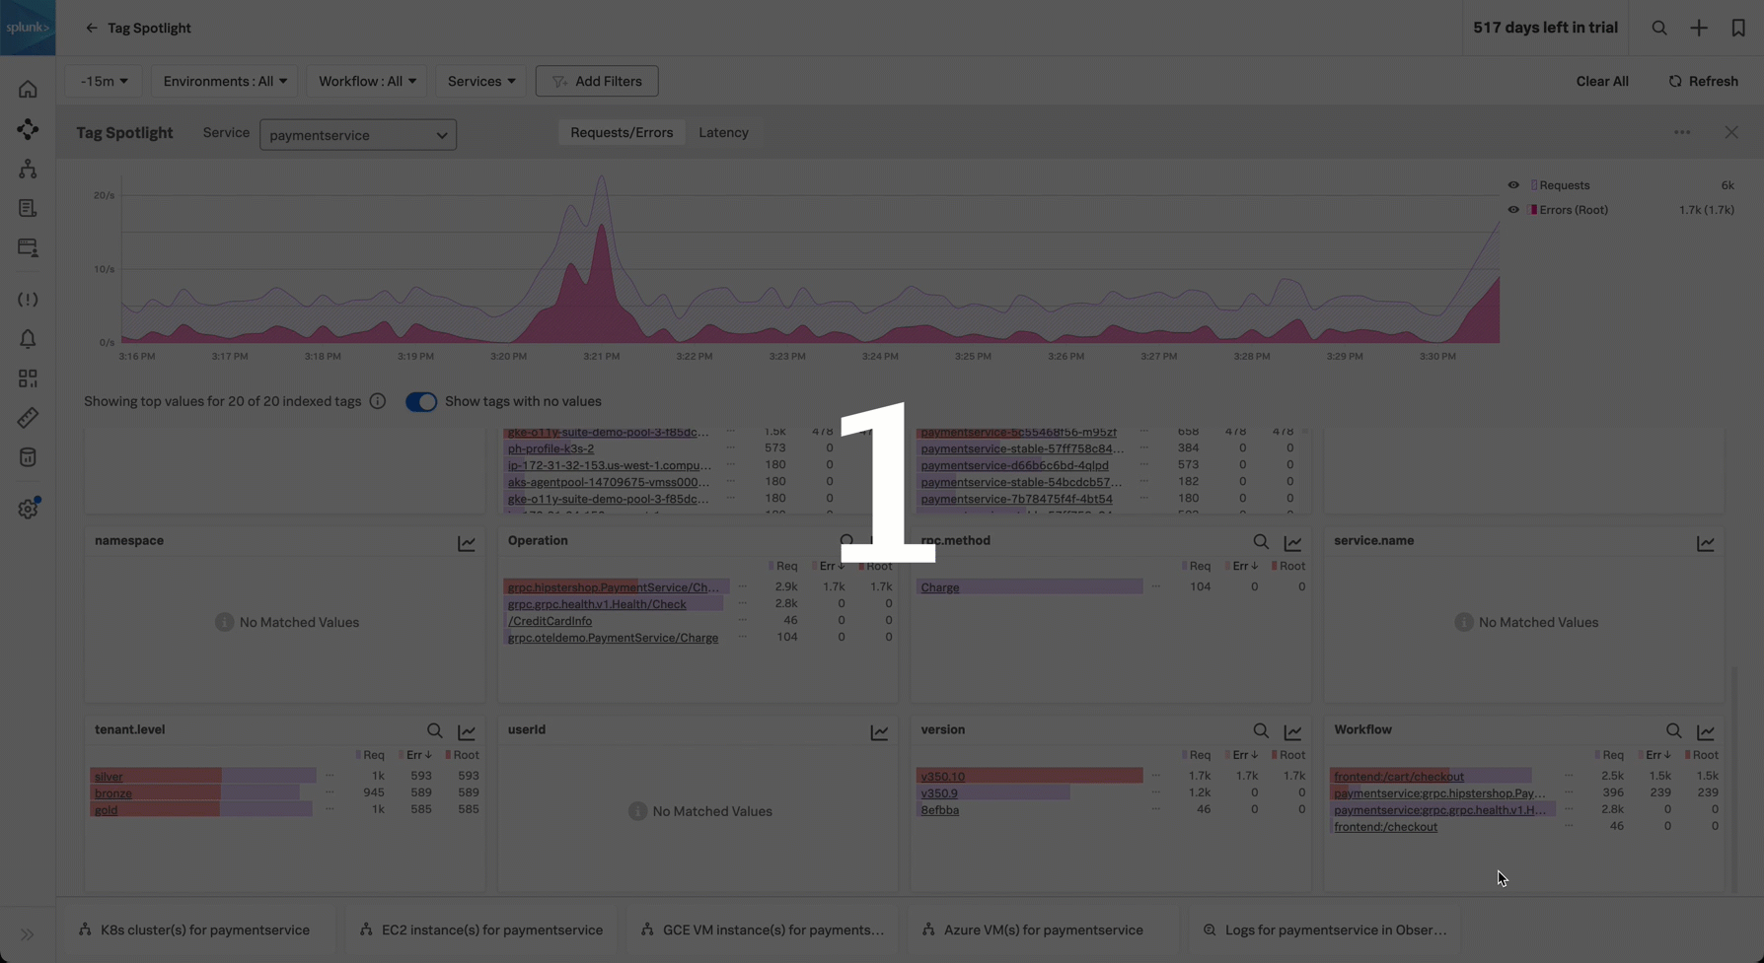Open the Workflow: All dropdown
The height and width of the screenshot is (963, 1764).
[367, 81]
